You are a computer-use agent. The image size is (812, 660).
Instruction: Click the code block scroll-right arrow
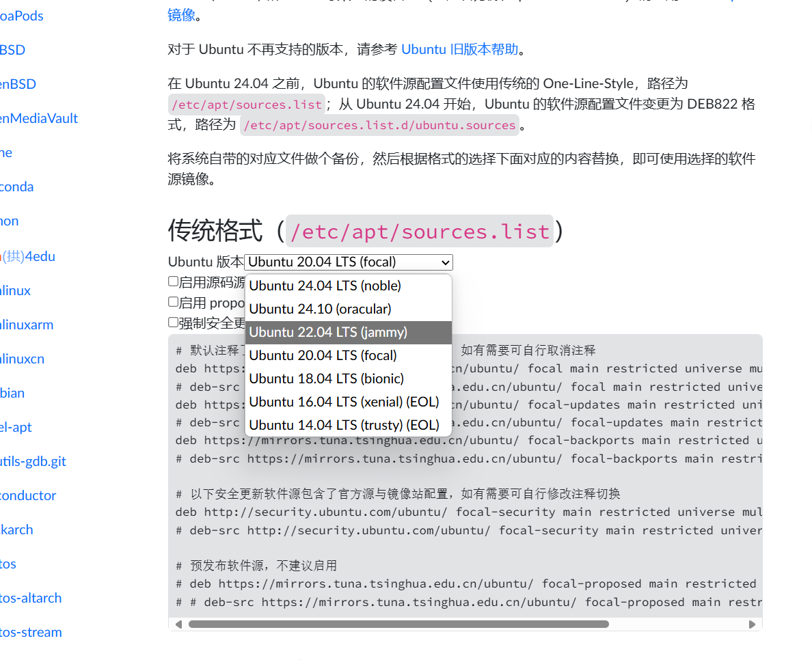coord(752,624)
